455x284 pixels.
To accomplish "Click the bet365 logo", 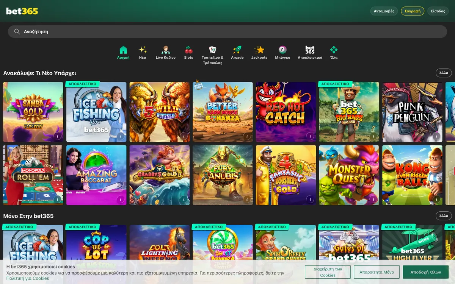I will (22, 11).
